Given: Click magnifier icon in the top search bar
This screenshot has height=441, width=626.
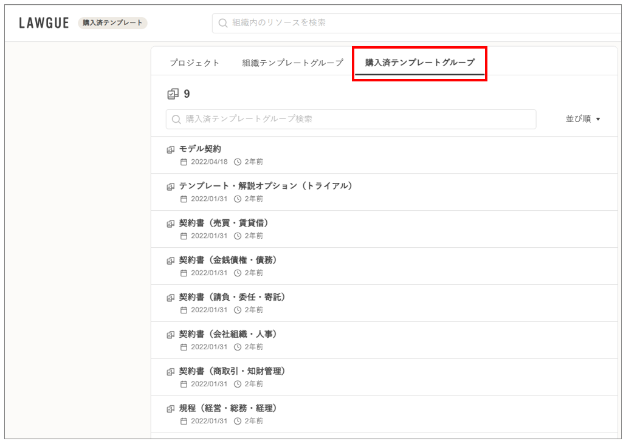Looking at the screenshot, I should (223, 23).
